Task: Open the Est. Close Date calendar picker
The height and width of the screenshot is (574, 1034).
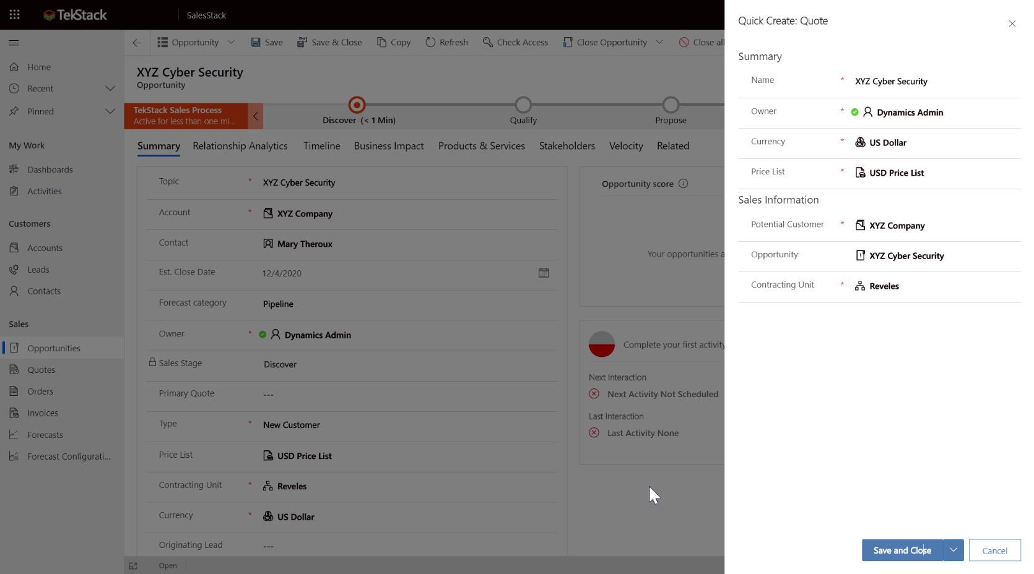Action: pos(544,273)
